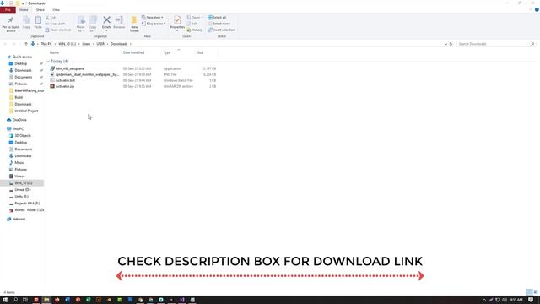This screenshot has height=304, width=540.
Task: Open Projects AAA (F:) drive
Action: 27,204
